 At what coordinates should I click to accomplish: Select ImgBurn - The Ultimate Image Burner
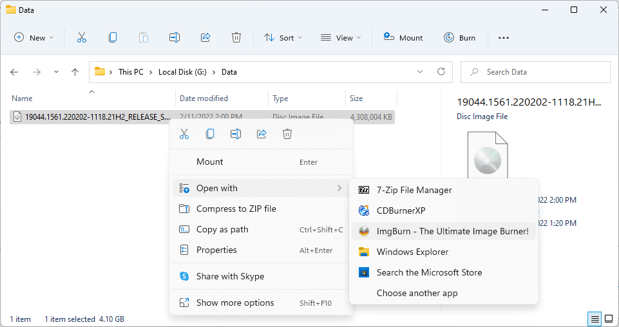(452, 231)
